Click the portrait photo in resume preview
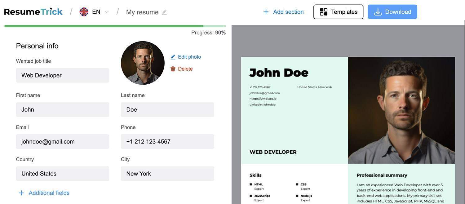This screenshot has height=204, width=465. click(x=401, y=110)
